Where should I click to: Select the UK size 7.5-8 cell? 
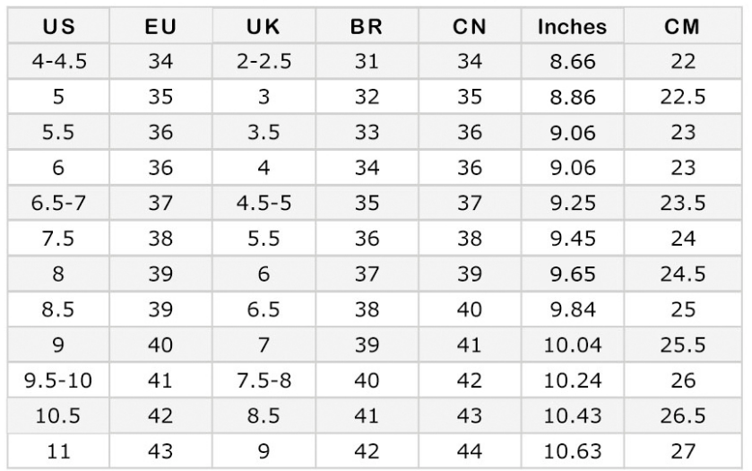(264, 380)
